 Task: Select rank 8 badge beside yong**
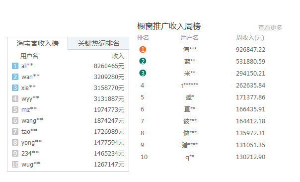pos(15,142)
